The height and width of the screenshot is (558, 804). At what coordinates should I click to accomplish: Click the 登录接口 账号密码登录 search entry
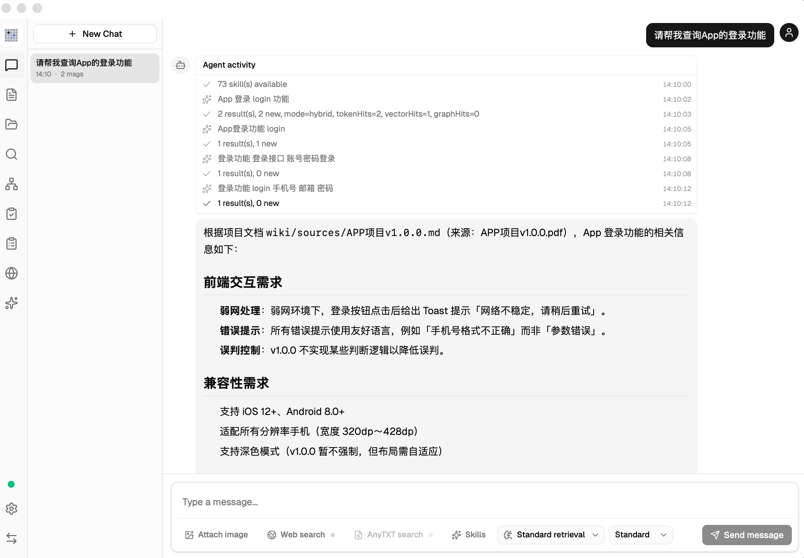[x=447, y=159]
